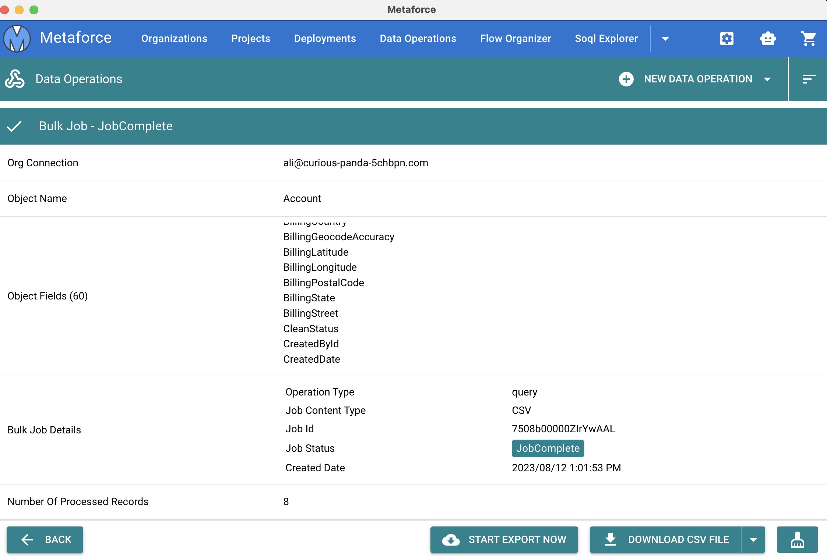Select the BillingLongitude field
The width and height of the screenshot is (827, 557).
tap(320, 267)
